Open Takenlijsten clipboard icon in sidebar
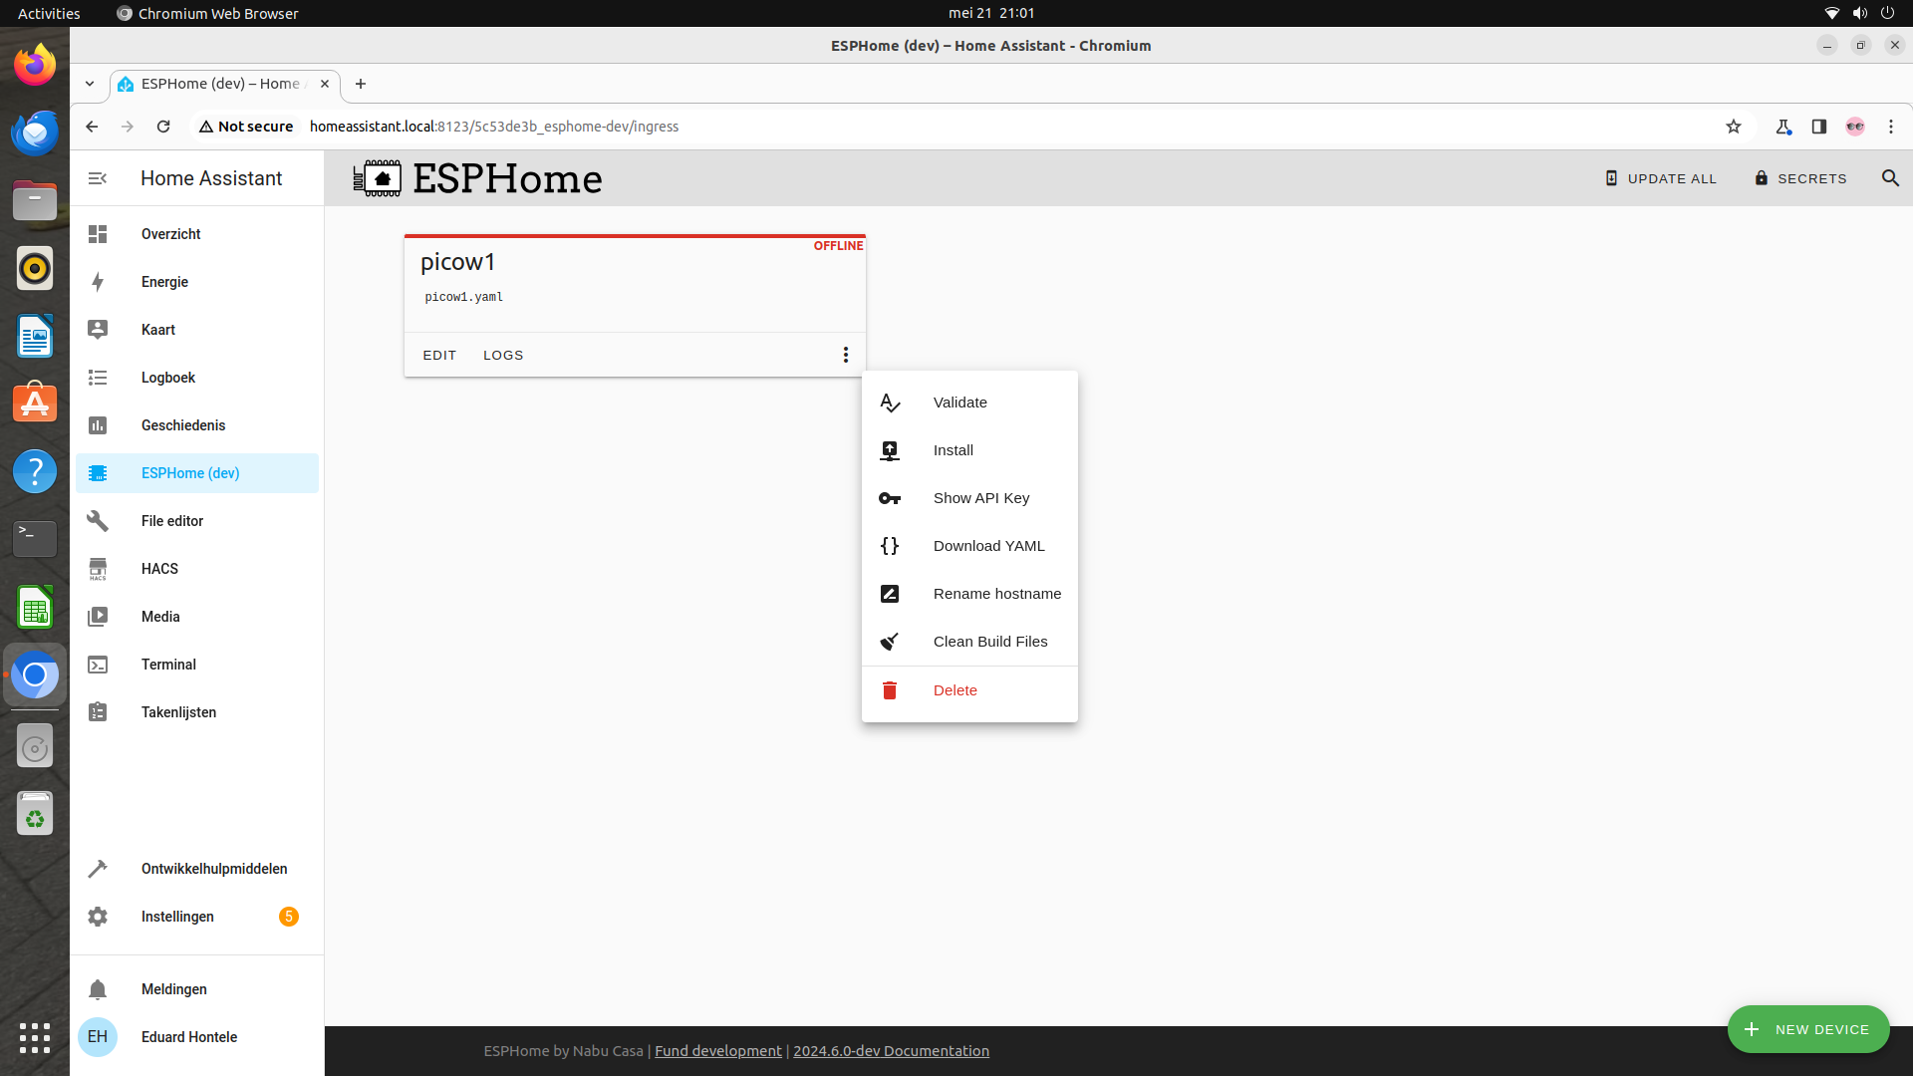Screen dimensions: 1913x1076 98,712
